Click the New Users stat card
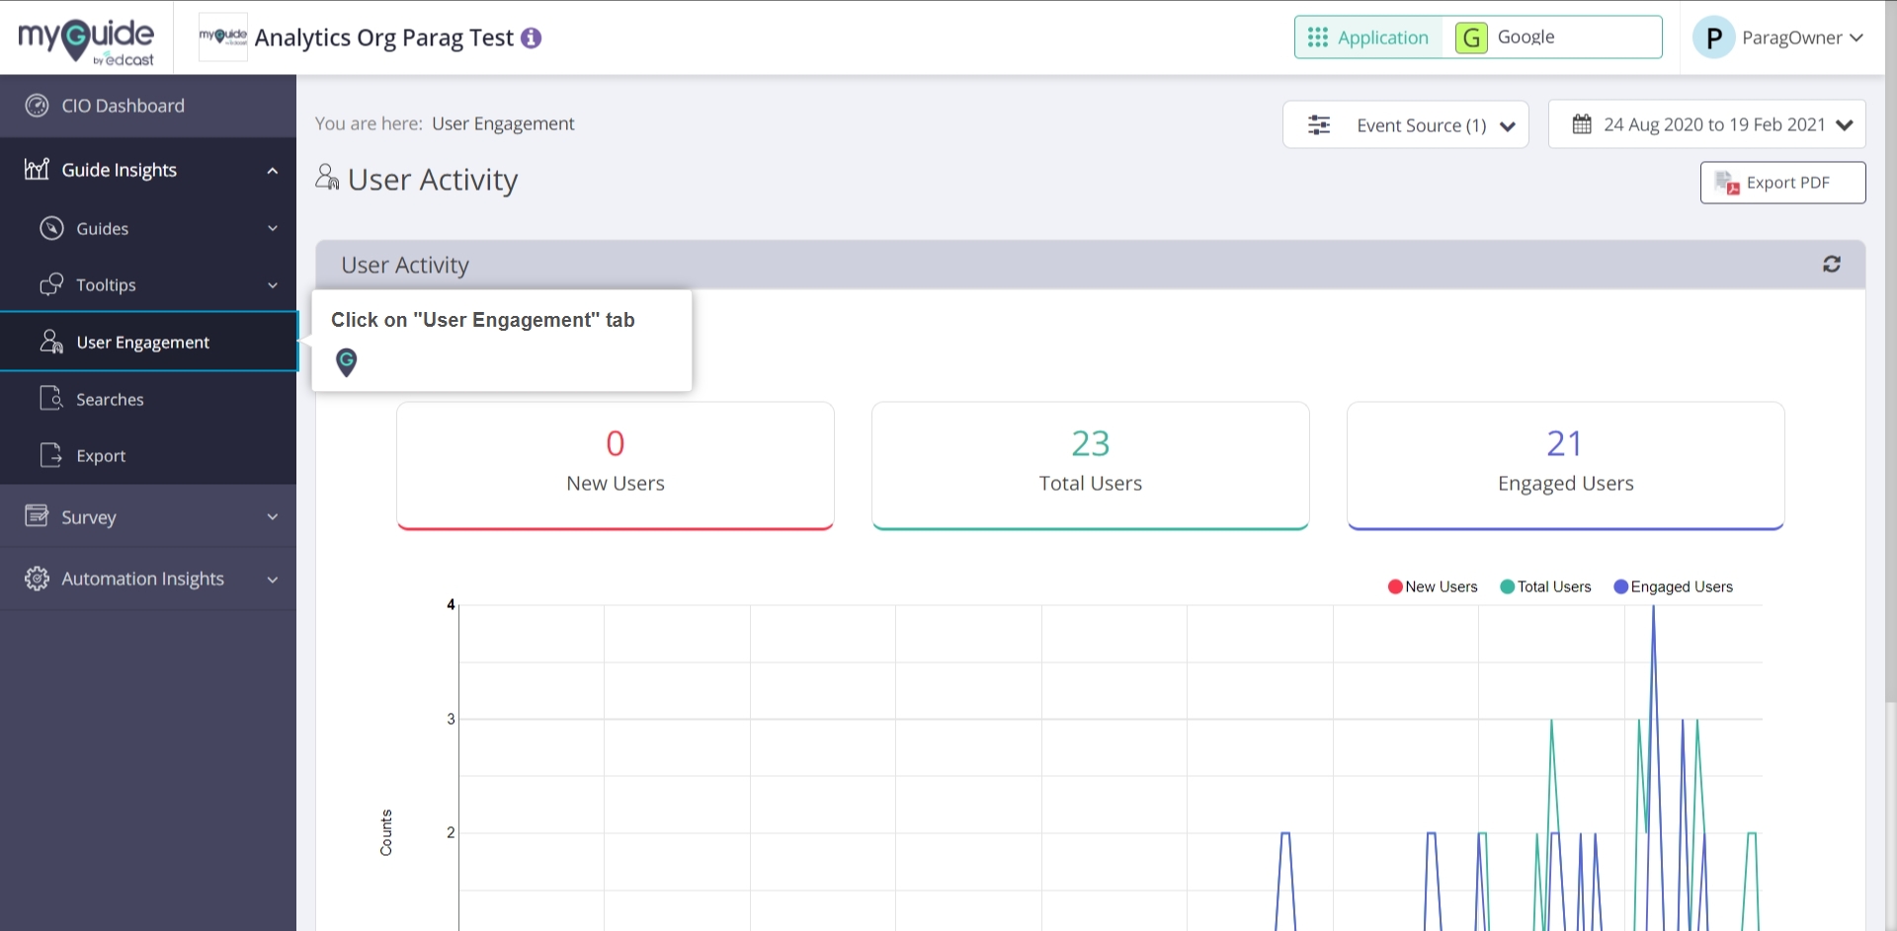1897x931 pixels. [x=616, y=466]
